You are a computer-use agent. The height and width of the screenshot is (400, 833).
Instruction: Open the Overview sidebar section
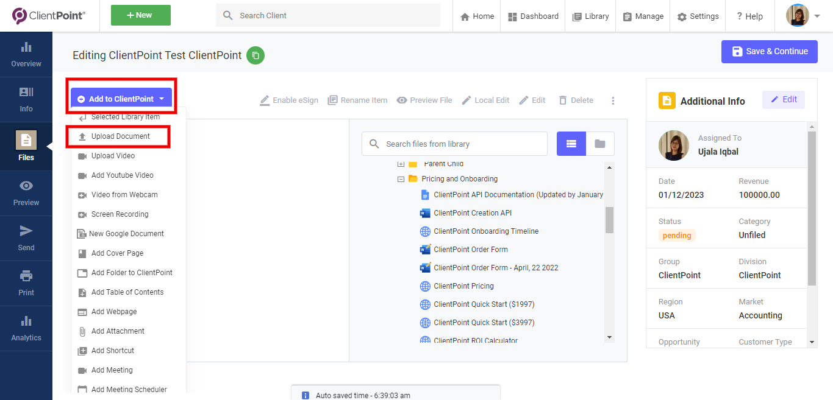tap(26, 55)
